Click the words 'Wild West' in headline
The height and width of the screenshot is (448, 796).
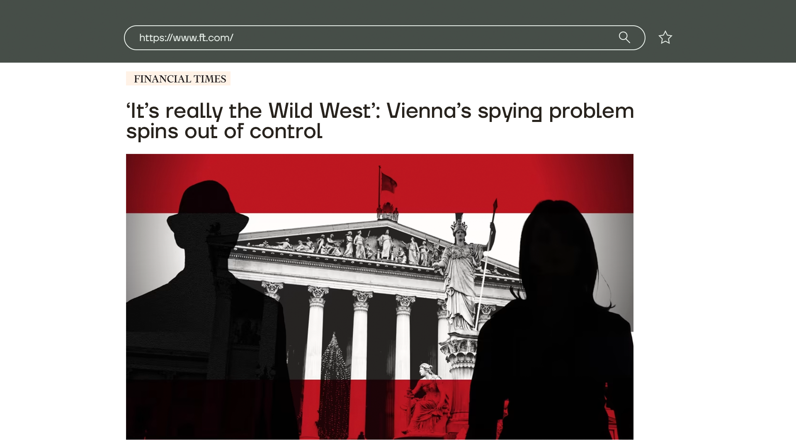(x=319, y=111)
